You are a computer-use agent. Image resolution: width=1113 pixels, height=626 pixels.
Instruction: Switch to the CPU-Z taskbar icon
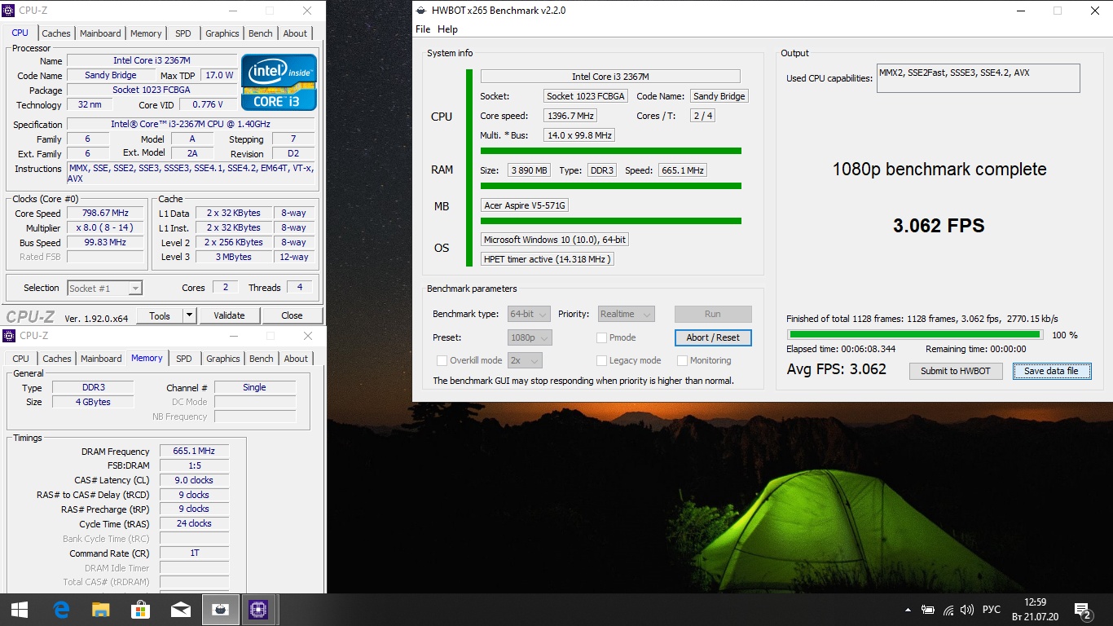[x=259, y=610]
